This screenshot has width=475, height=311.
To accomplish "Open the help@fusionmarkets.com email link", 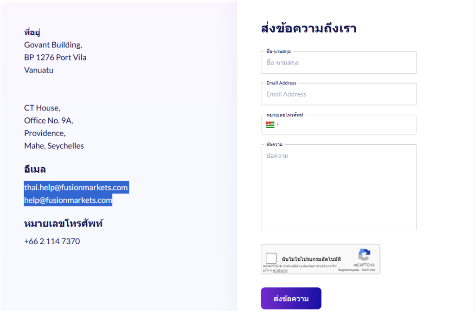I will tap(68, 200).
